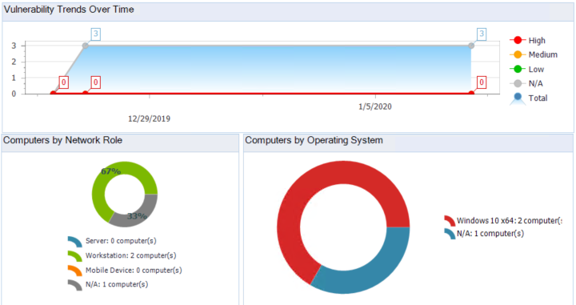Click the Server legend icon
Screen dimensions: 576x305
pyautogui.click(x=75, y=242)
